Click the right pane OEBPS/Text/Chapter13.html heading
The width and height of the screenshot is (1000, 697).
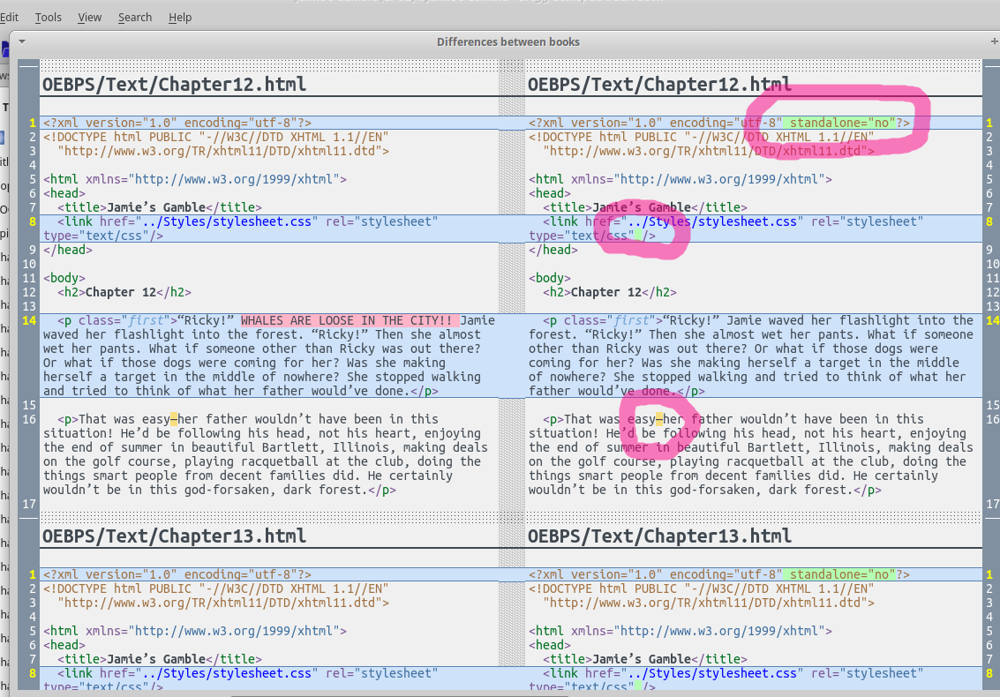coord(659,536)
